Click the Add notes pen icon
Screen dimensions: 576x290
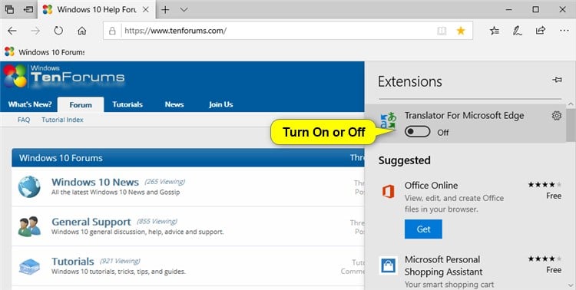(517, 31)
